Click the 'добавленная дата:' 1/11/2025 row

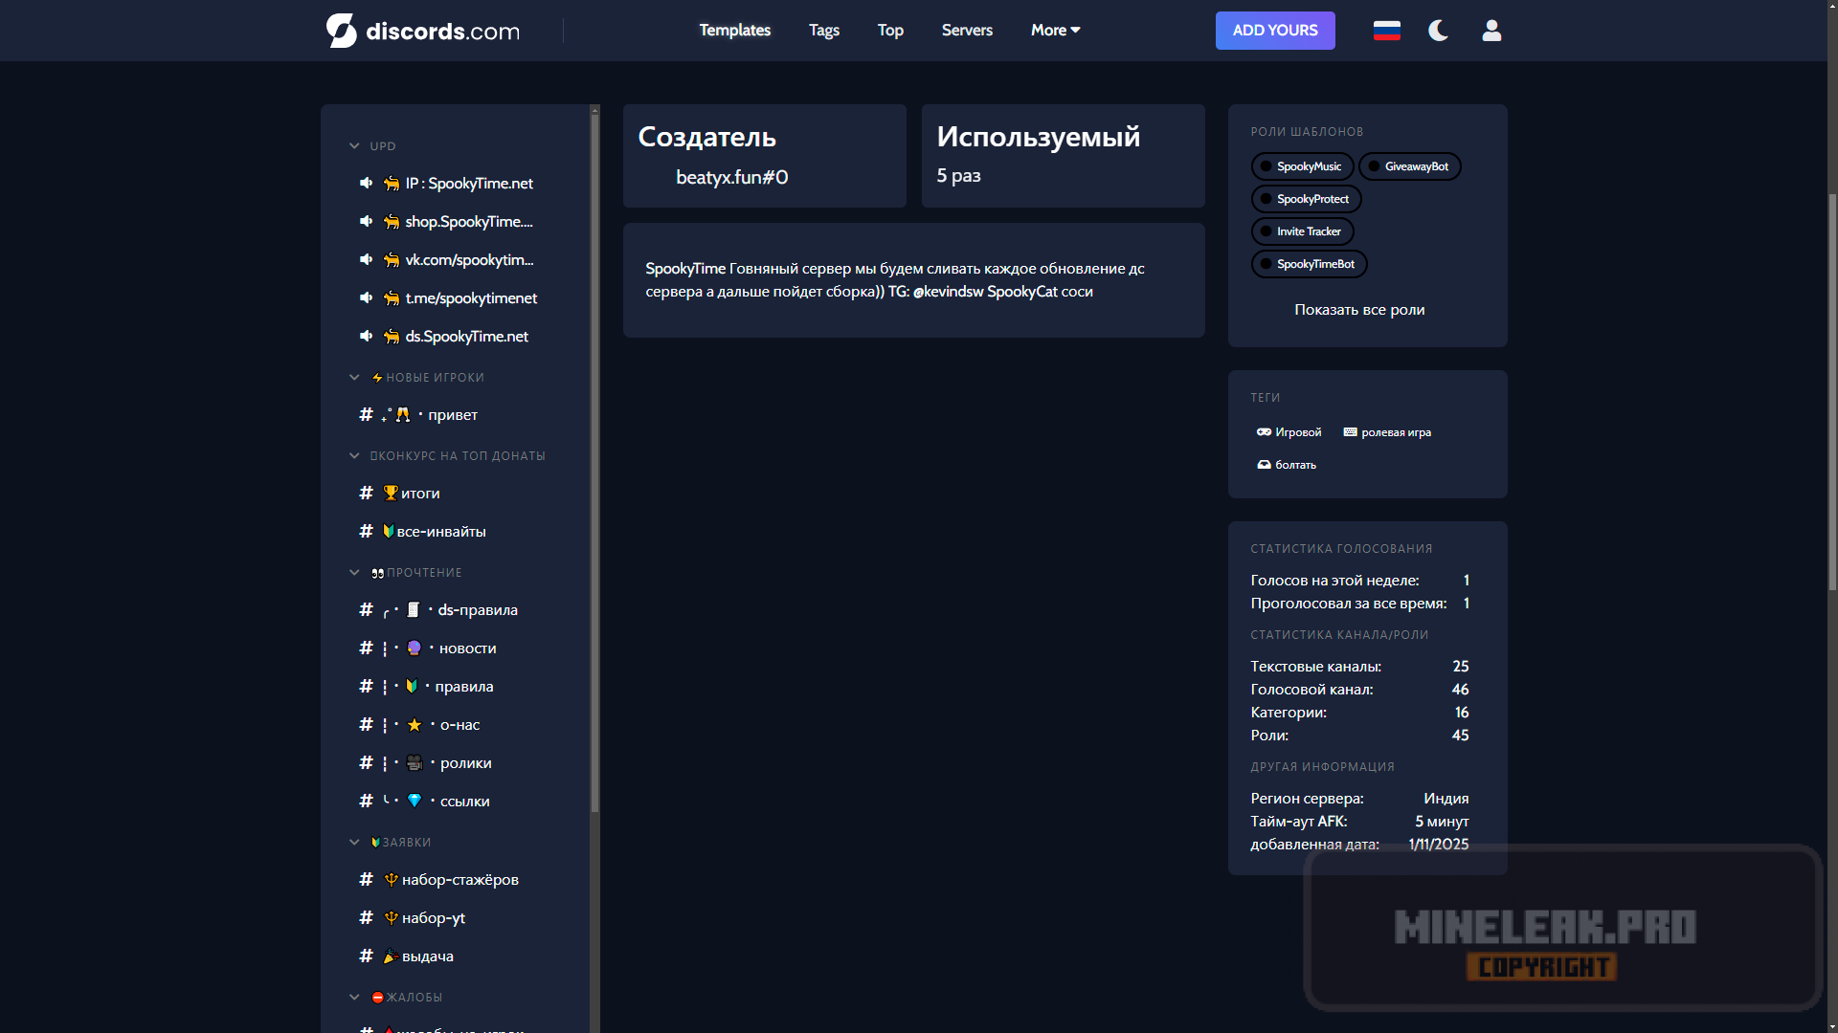click(1359, 845)
